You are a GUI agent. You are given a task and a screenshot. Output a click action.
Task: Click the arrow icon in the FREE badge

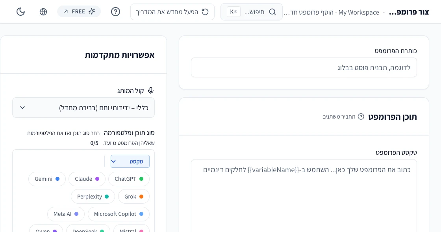[x=66, y=11]
